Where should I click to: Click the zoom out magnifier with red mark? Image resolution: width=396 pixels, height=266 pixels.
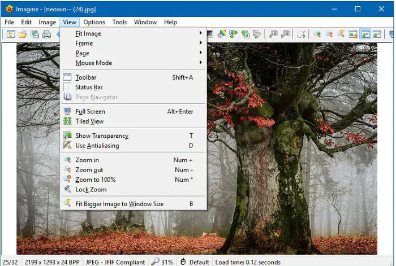[329, 34]
